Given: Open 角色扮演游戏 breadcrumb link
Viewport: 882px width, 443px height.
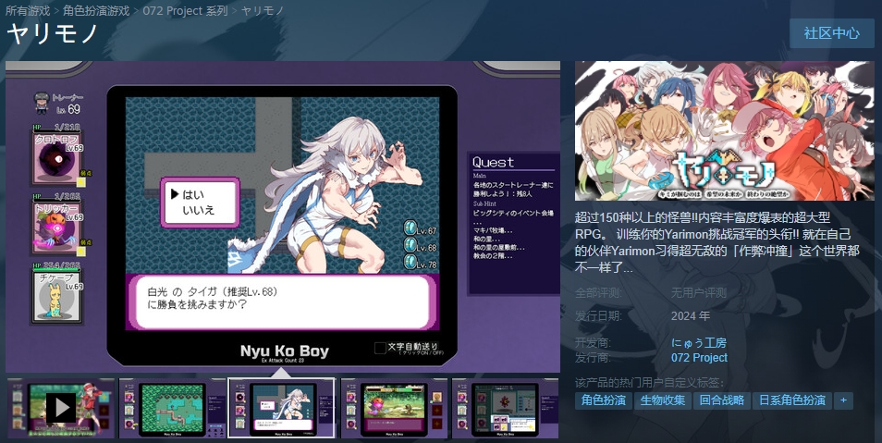Looking at the screenshot, I should click(96, 11).
